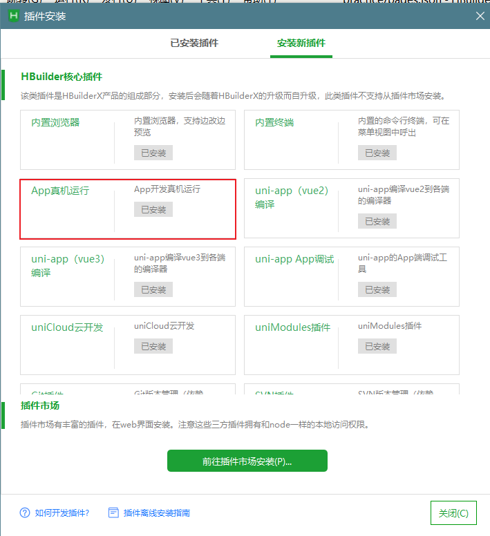Click the 关闭(C) button

453,513
